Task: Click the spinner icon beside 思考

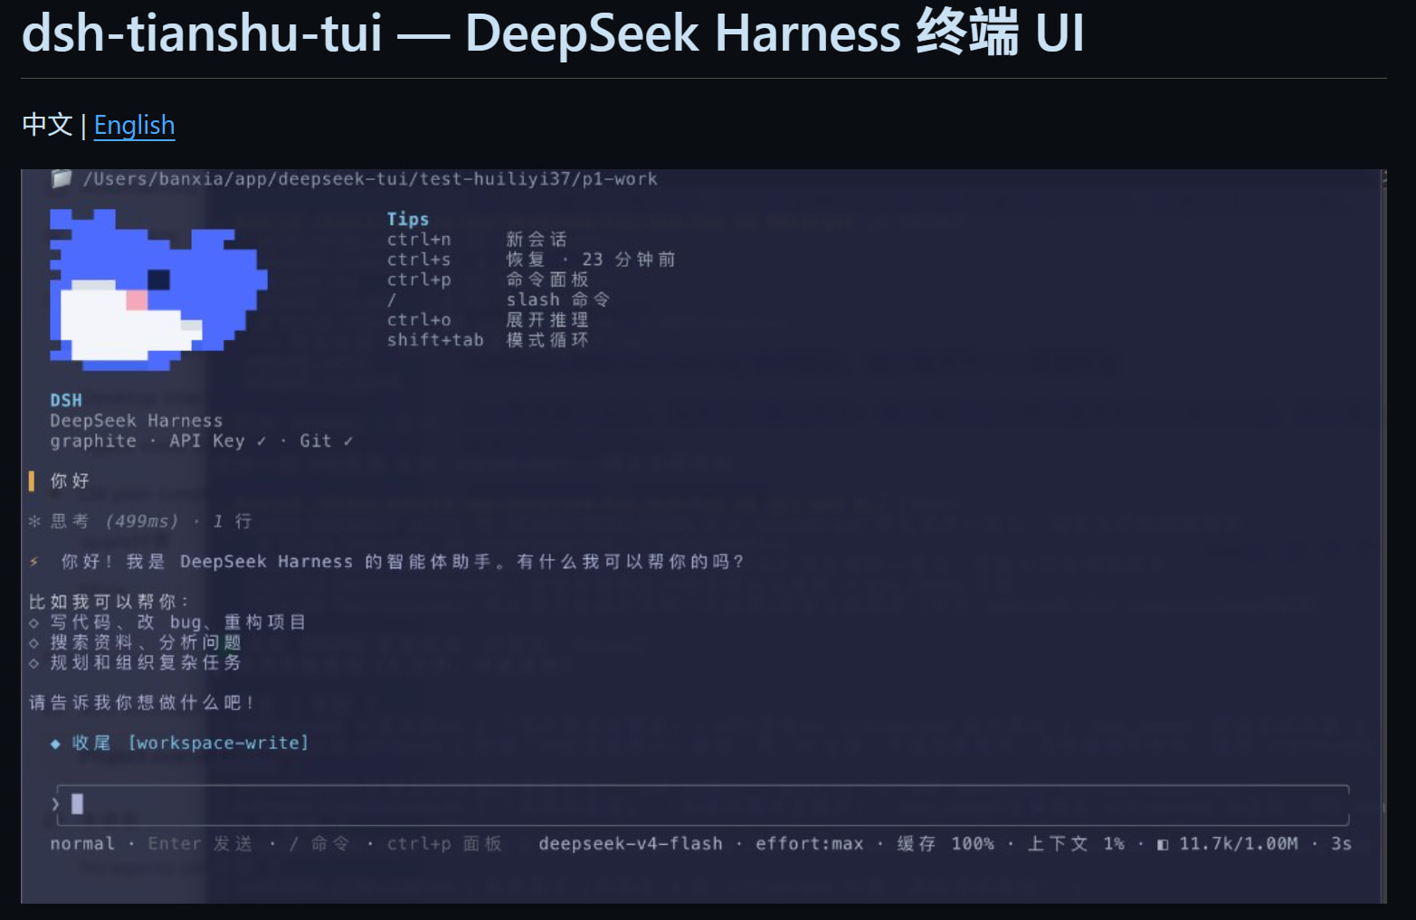Action: [x=34, y=521]
